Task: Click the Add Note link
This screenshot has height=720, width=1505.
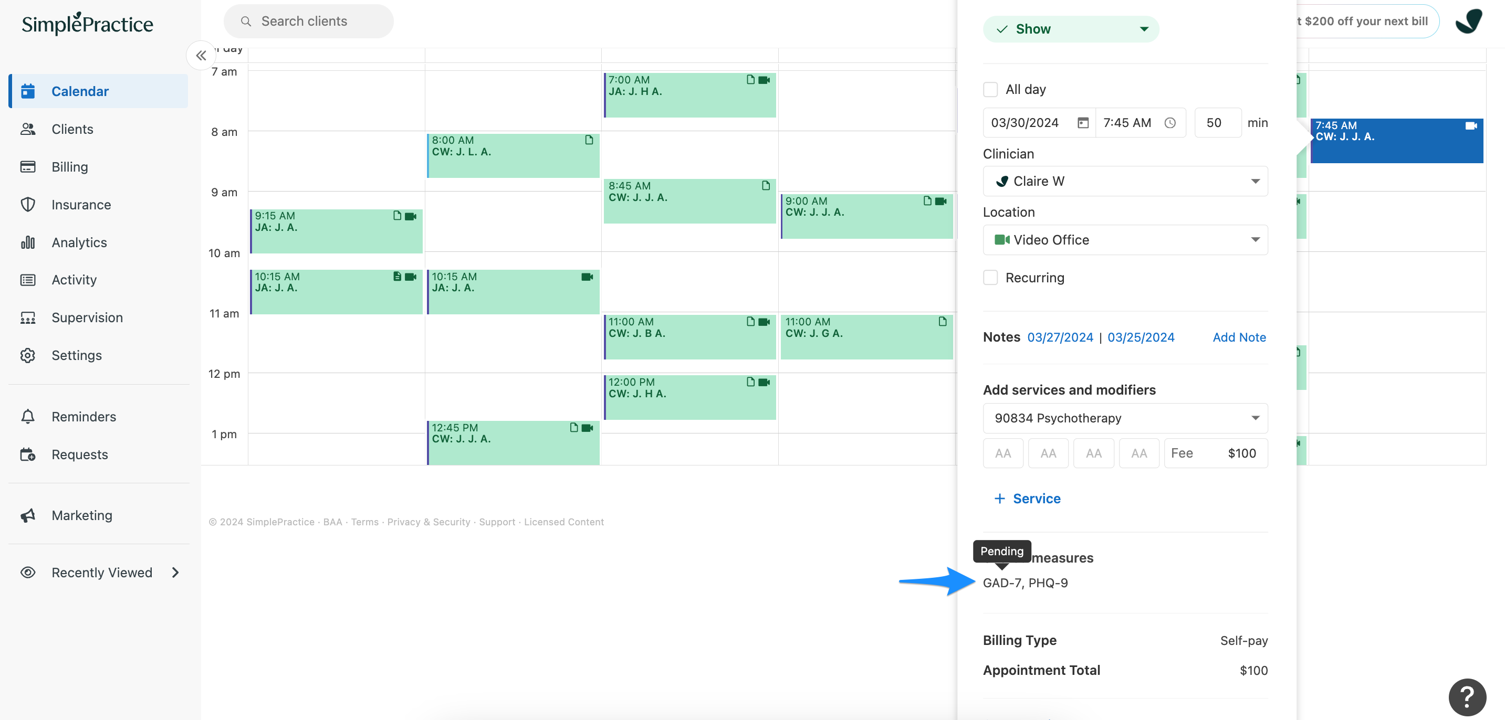Action: click(1239, 337)
